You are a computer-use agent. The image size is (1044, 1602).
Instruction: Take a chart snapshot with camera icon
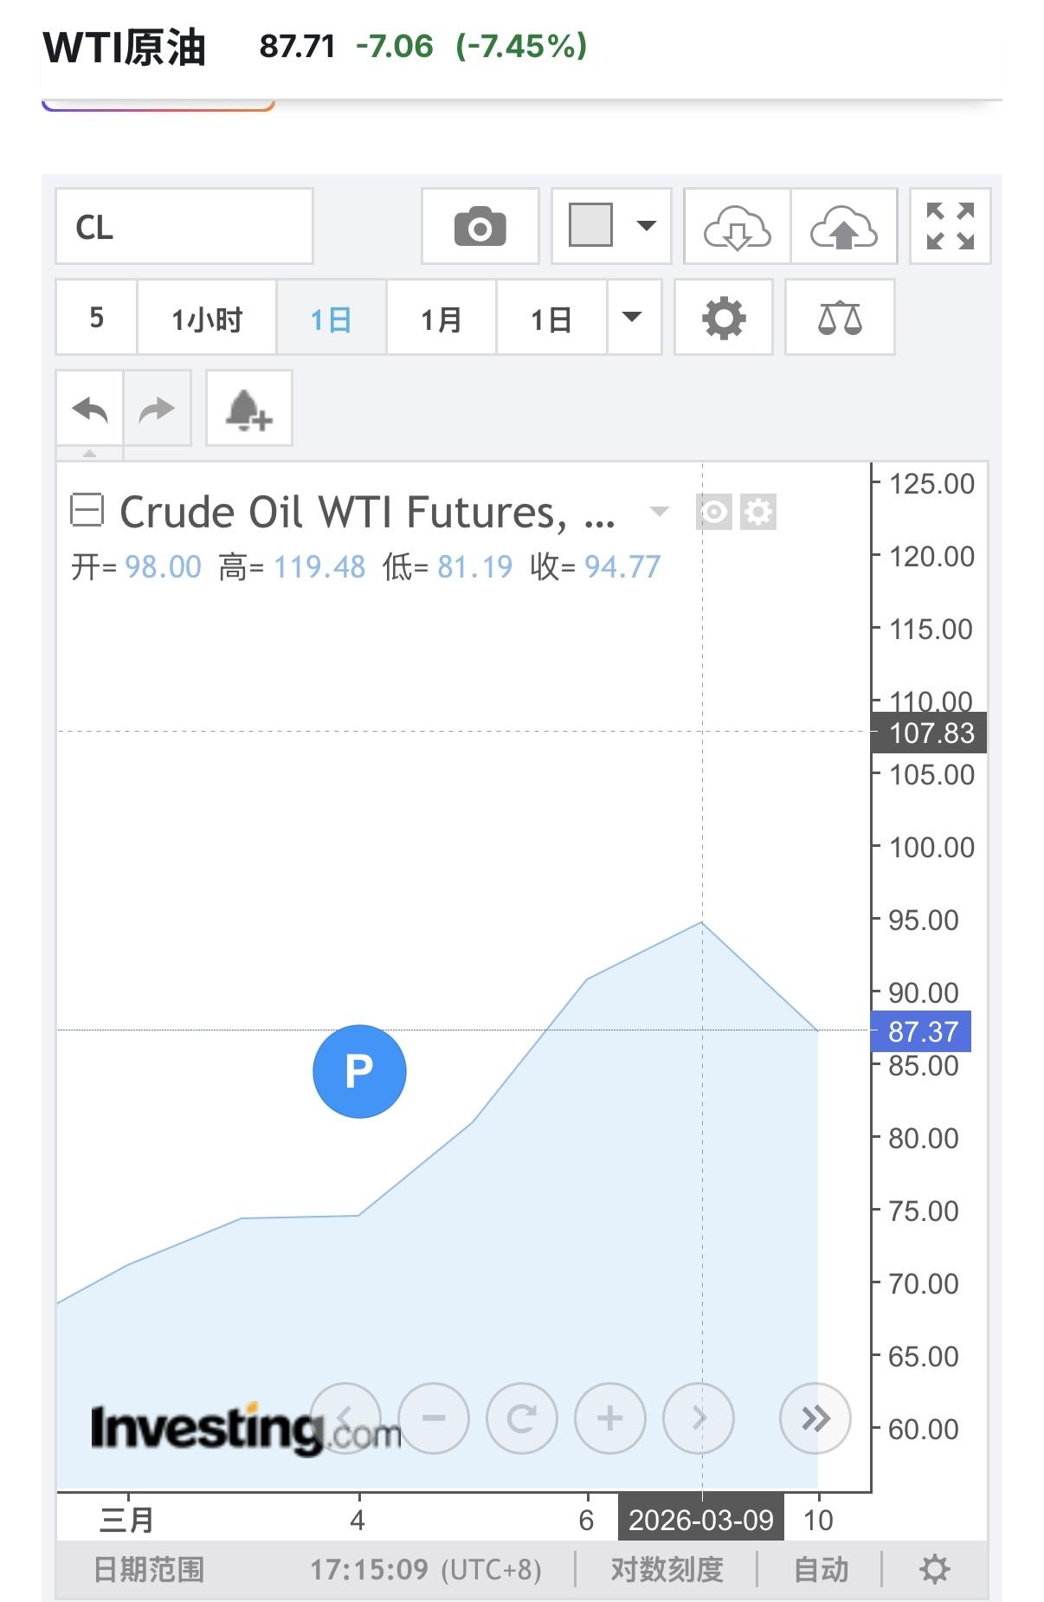tap(480, 227)
